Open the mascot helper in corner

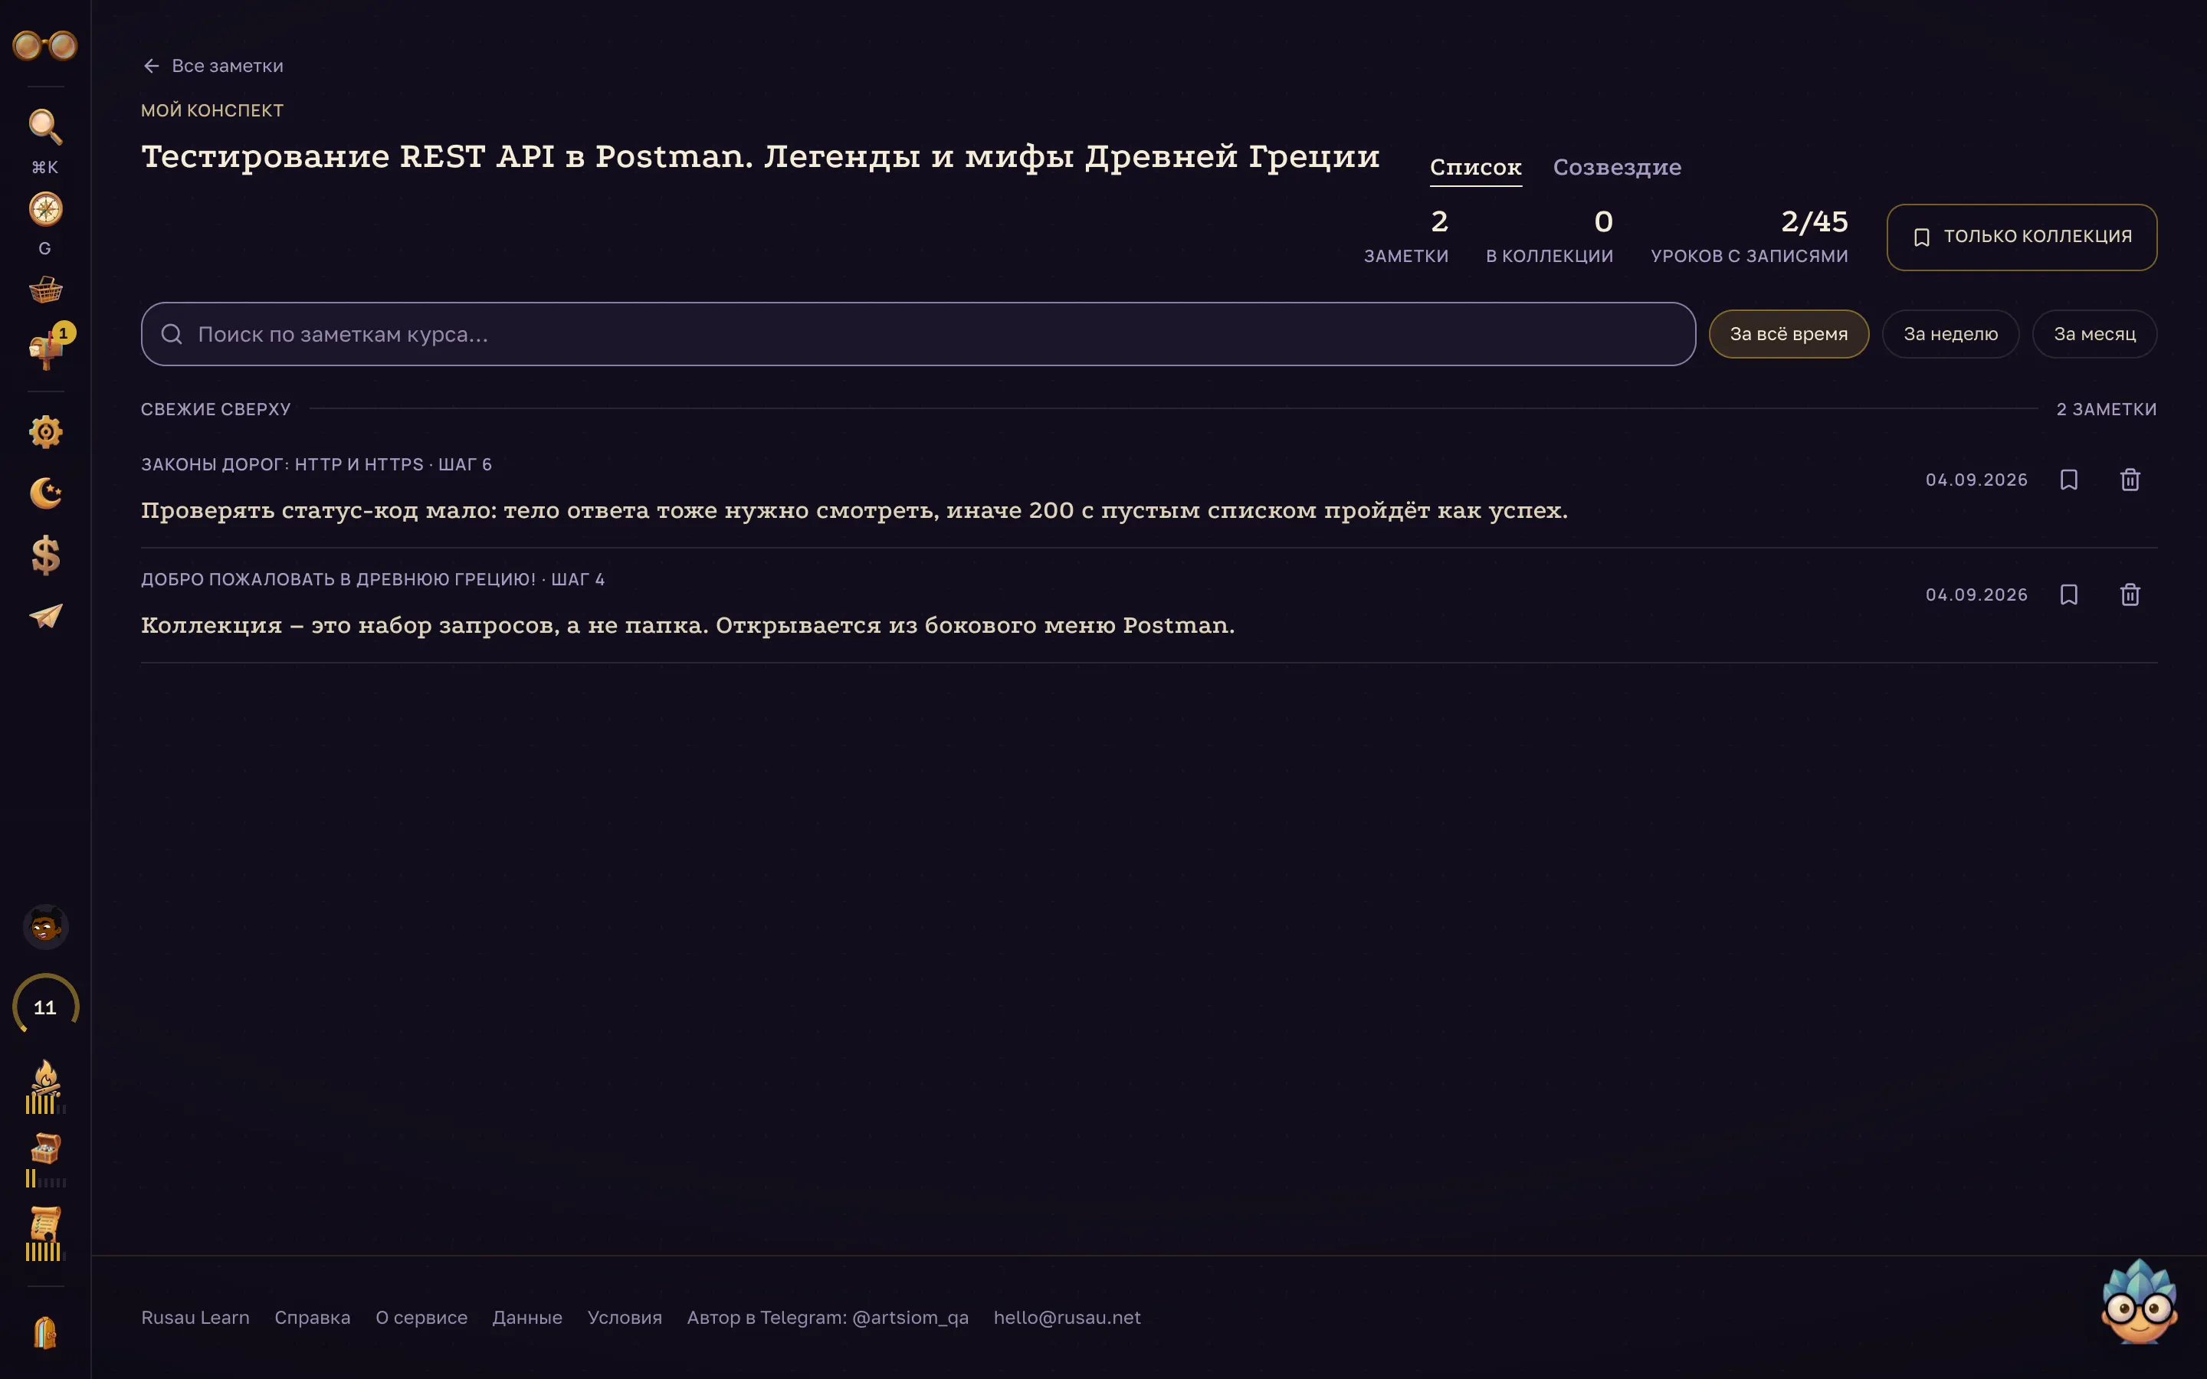click(2140, 1302)
